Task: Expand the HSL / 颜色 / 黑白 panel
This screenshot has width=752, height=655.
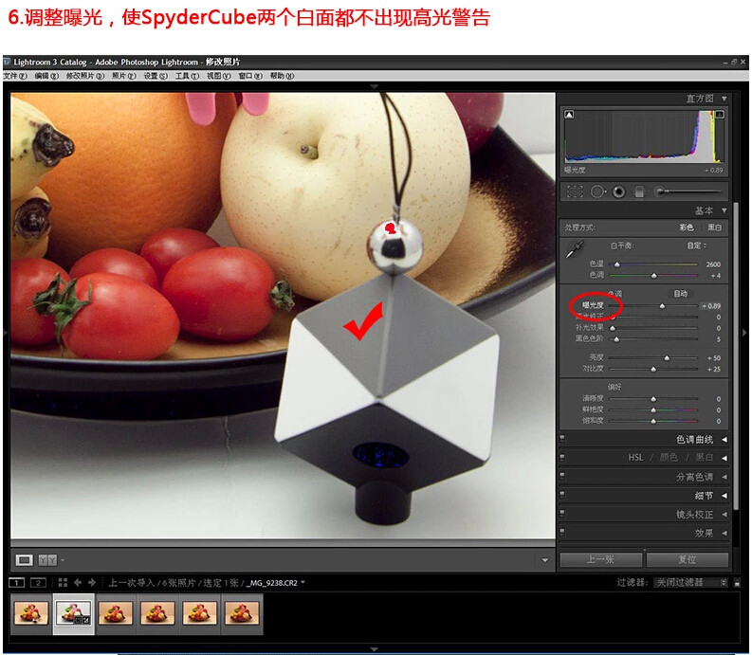Action: tap(724, 458)
